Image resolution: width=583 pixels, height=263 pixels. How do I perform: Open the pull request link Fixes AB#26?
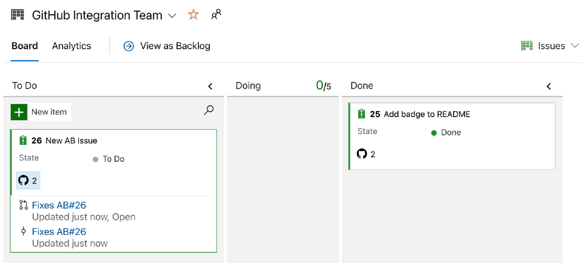point(59,205)
